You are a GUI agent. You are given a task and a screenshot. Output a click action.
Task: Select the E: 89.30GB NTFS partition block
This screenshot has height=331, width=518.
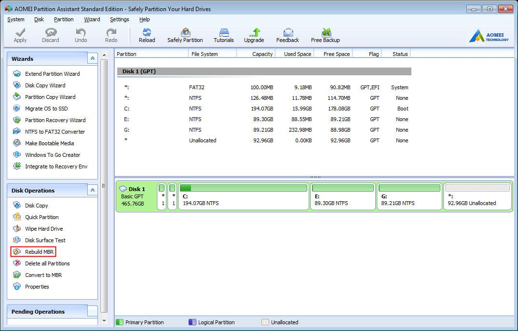343,196
